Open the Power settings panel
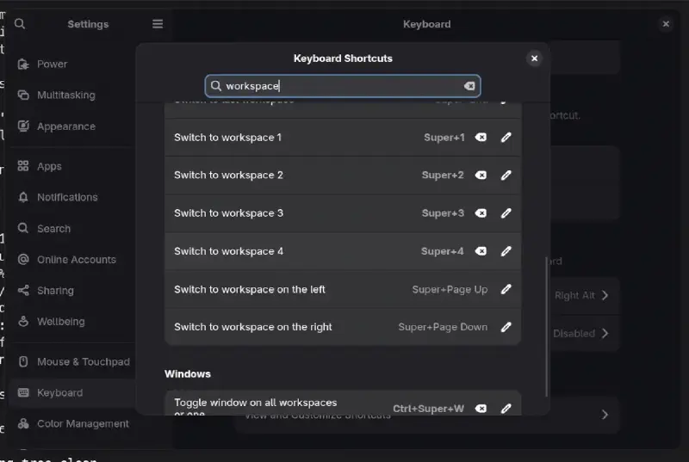 click(x=72, y=64)
